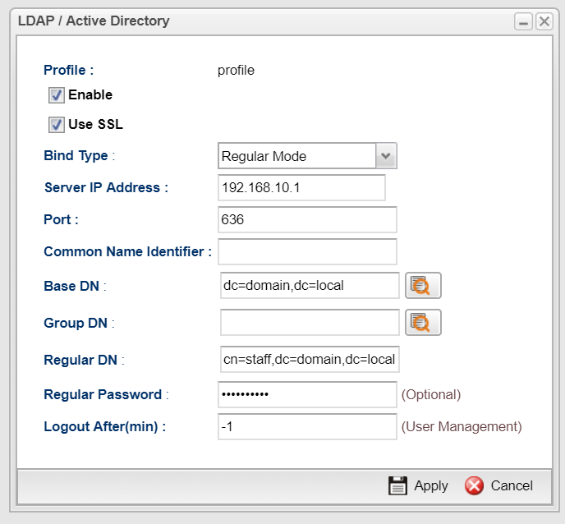Click the 'Regular Password :' label

click(106, 394)
